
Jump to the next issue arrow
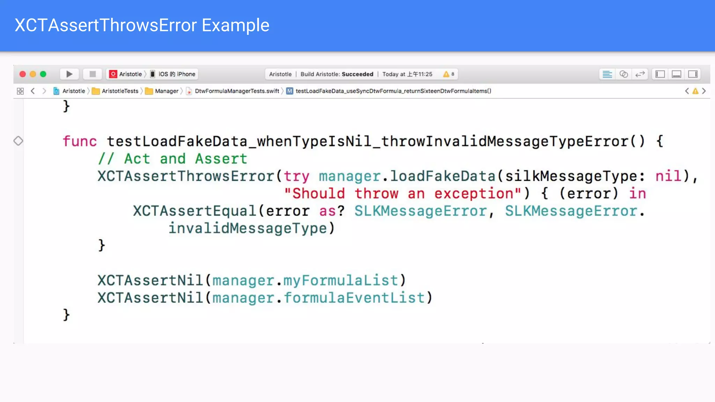[x=704, y=91]
